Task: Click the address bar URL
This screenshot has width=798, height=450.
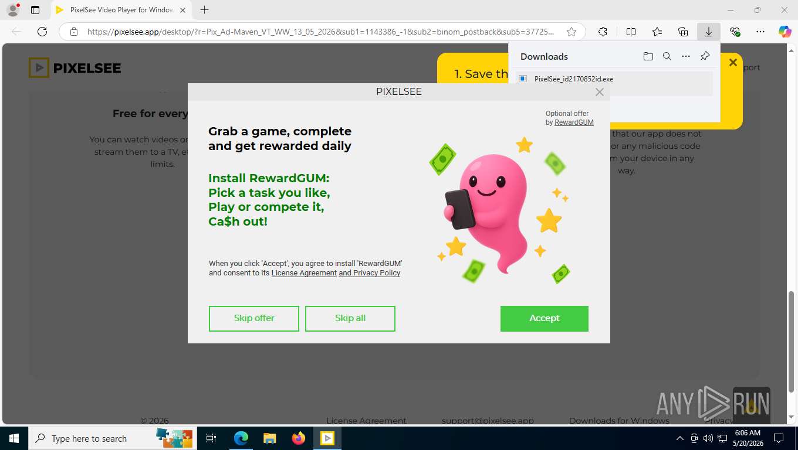Action: tap(320, 32)
